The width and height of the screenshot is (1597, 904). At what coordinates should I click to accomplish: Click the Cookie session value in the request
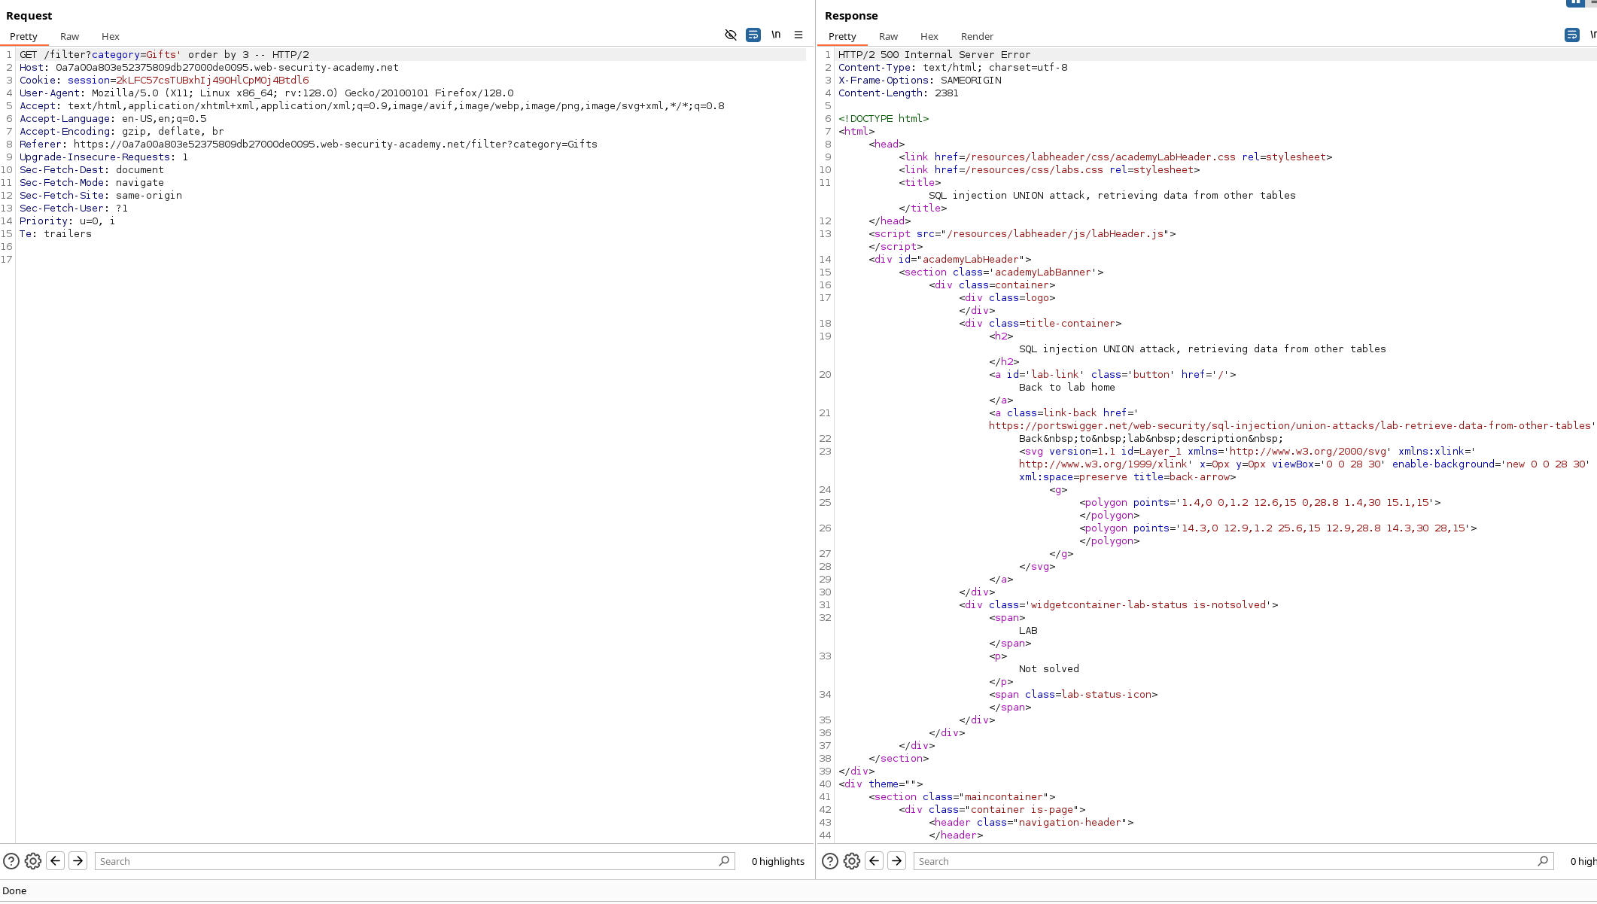point(212,81)
